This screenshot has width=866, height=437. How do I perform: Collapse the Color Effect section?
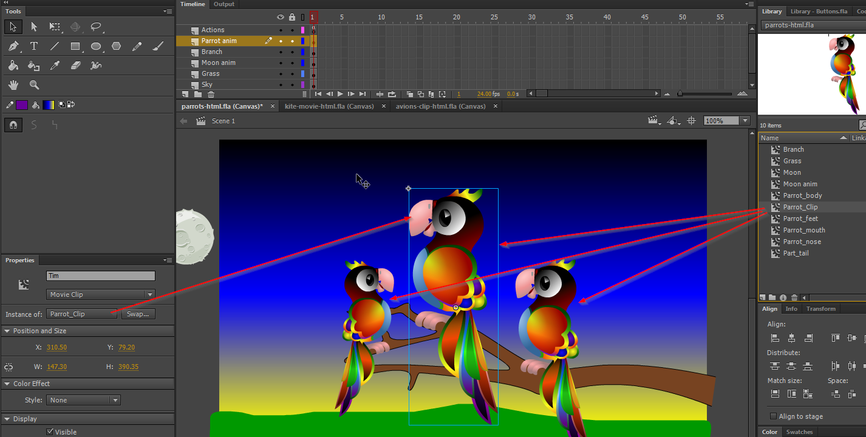(7, 384)
